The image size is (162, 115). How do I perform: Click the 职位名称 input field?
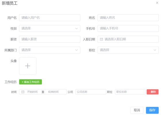[130, 92]
